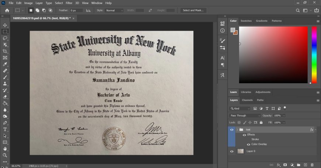Select the Move tool
The height and width of the screenshot is (168, 321).
[x=5, y=25]
